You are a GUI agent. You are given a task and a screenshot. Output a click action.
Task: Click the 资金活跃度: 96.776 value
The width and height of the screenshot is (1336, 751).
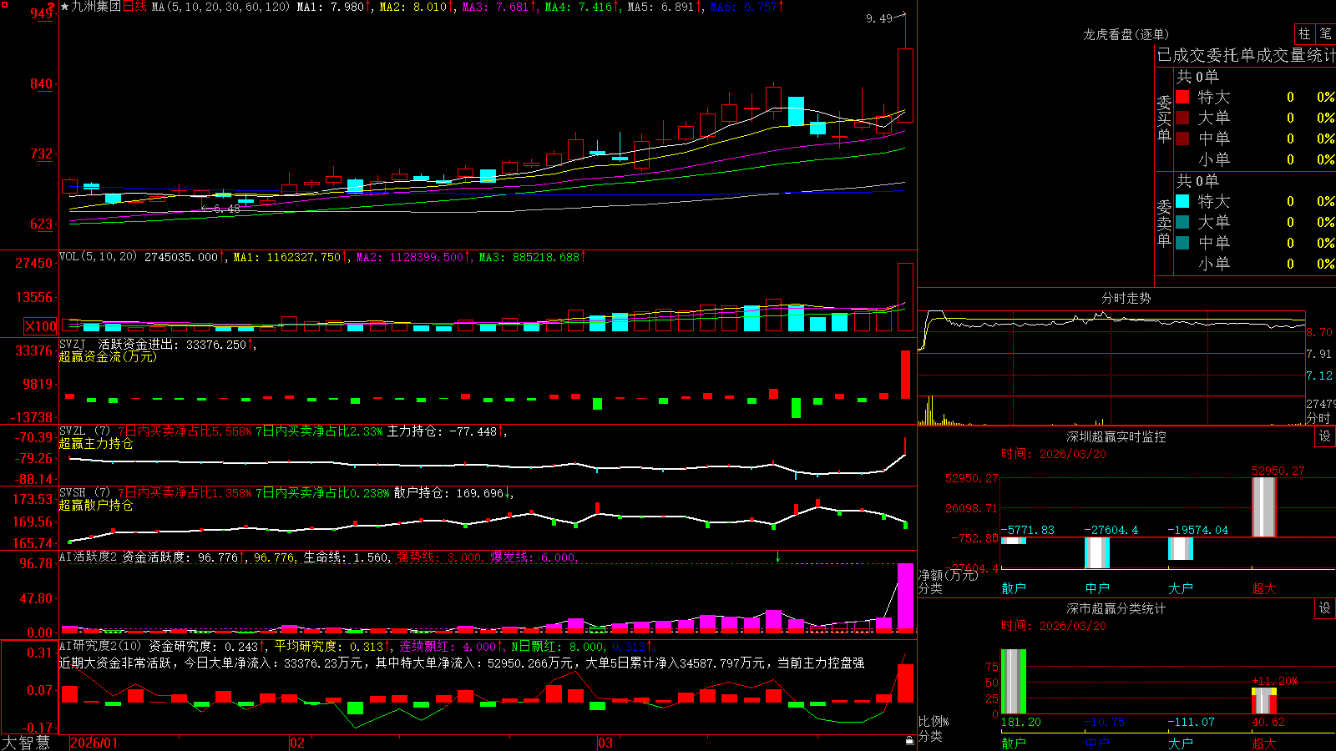click(184, 557)
